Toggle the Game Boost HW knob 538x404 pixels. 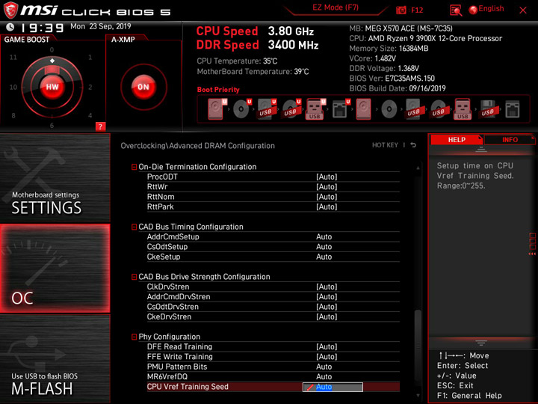52,87
